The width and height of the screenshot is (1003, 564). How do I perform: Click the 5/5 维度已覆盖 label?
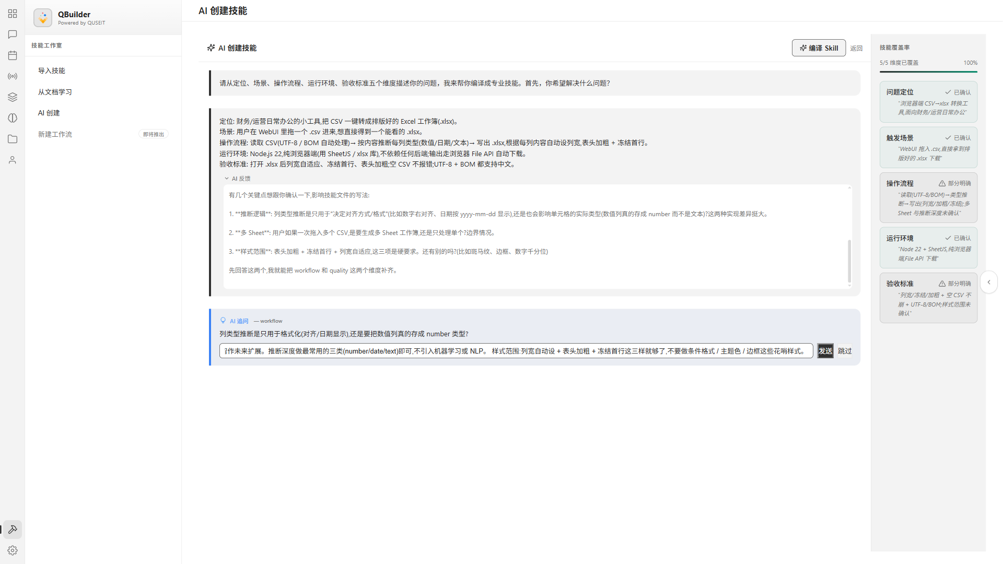point(899,63)
